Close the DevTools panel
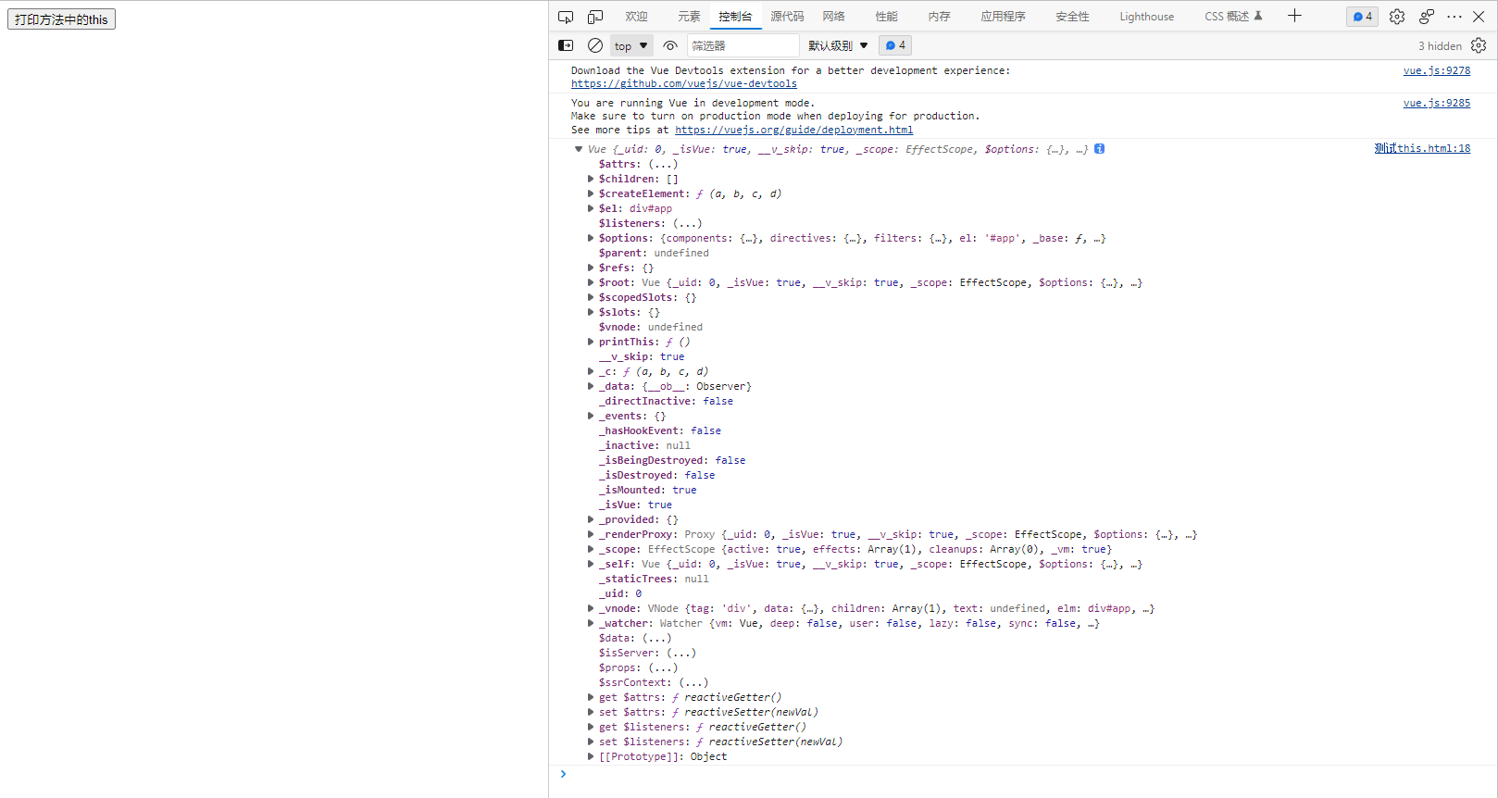This screenshot has width=1498, height=798. click(1479, 17)
